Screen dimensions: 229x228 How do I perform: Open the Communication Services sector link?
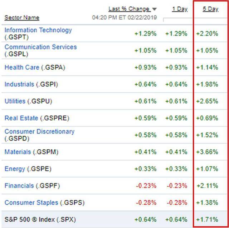pyautogui.click(x=40, y=47)
